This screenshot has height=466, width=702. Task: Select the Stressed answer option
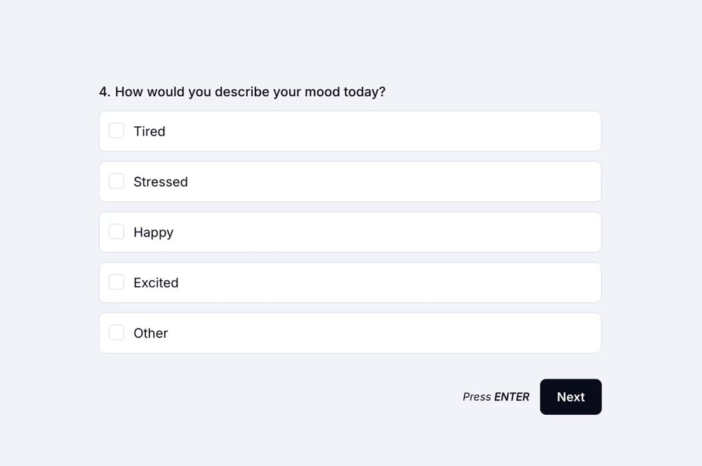pyautogui.click(x=350, y=181)
